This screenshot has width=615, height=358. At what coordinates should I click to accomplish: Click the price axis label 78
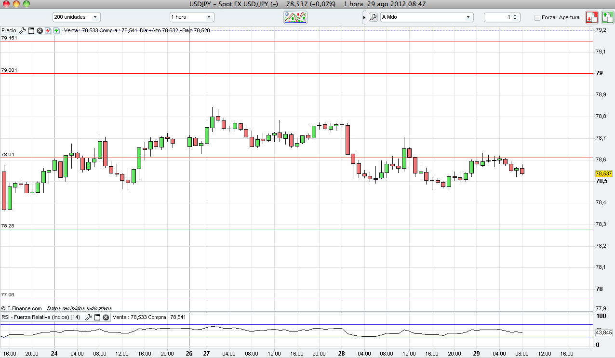599,289
